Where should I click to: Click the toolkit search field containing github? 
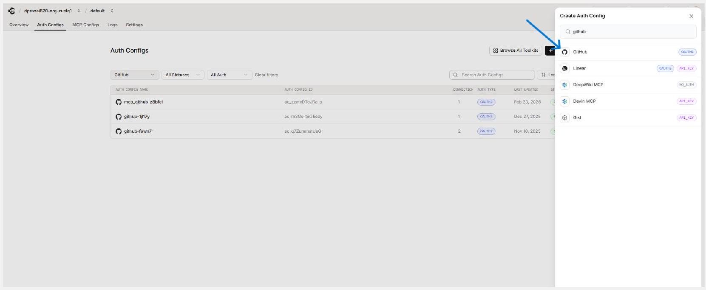[x=628, y=32]
